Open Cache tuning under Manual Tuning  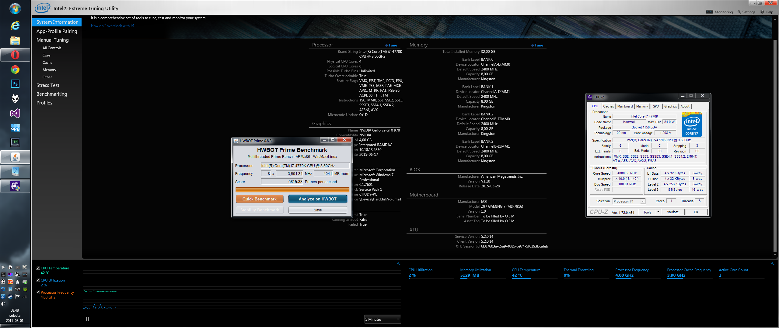point(47,63)
